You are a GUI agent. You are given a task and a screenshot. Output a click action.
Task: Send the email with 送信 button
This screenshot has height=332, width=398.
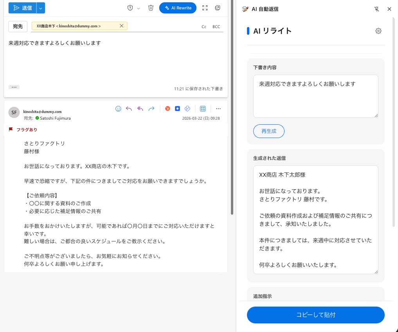(x=22, y=8)
